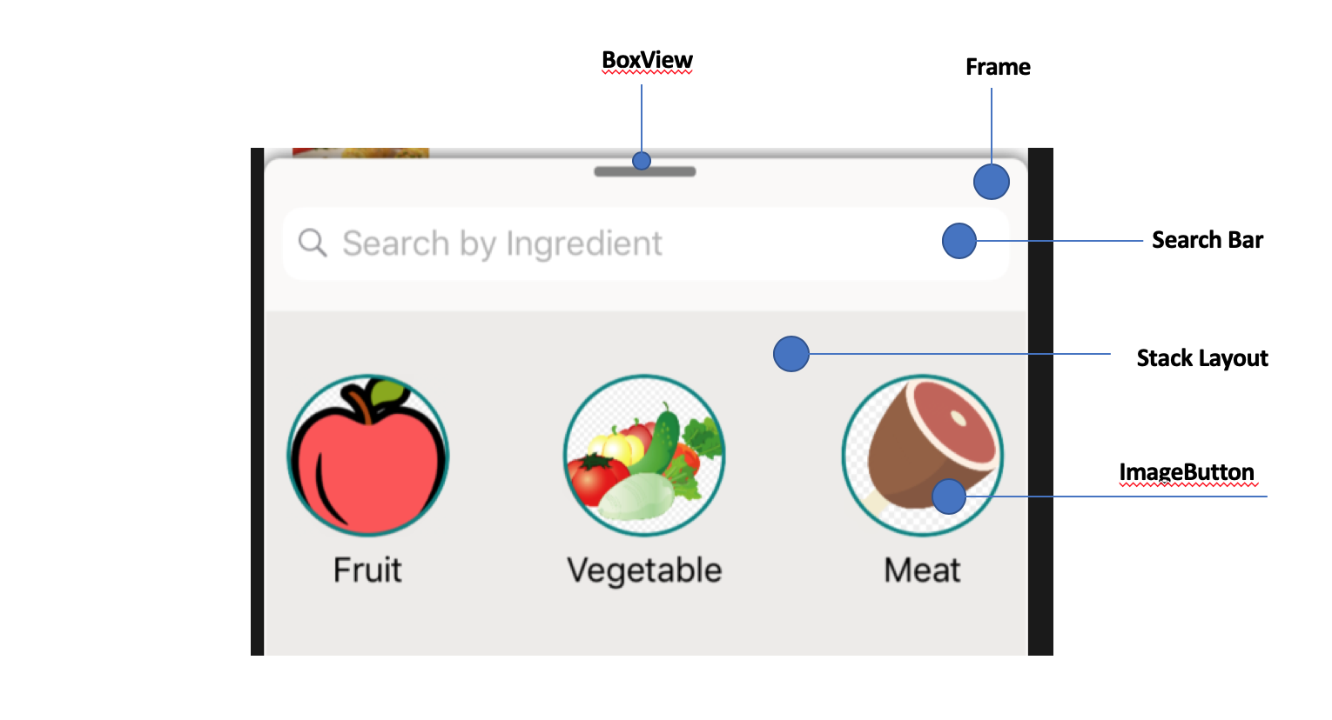Viewport: 1332px width, 720px height.
Task: Select the Meat text label
Action: 923,570
